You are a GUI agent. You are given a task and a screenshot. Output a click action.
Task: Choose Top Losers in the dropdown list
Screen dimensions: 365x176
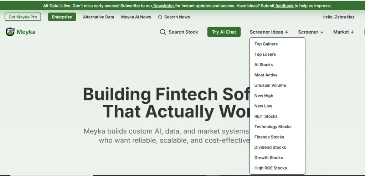(265, 55)
